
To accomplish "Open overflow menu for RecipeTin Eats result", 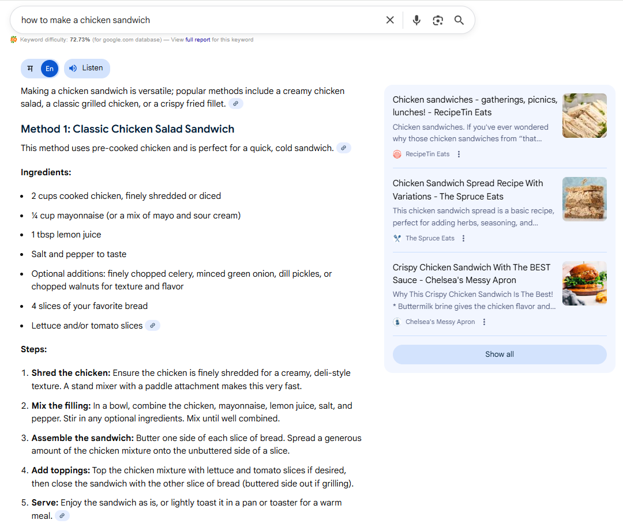I will tap(459, 154).
